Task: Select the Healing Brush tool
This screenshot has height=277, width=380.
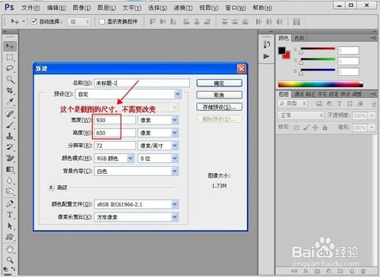Action: click(x=10, y=114)
